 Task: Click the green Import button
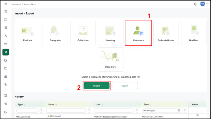click(x=96, y=86)
